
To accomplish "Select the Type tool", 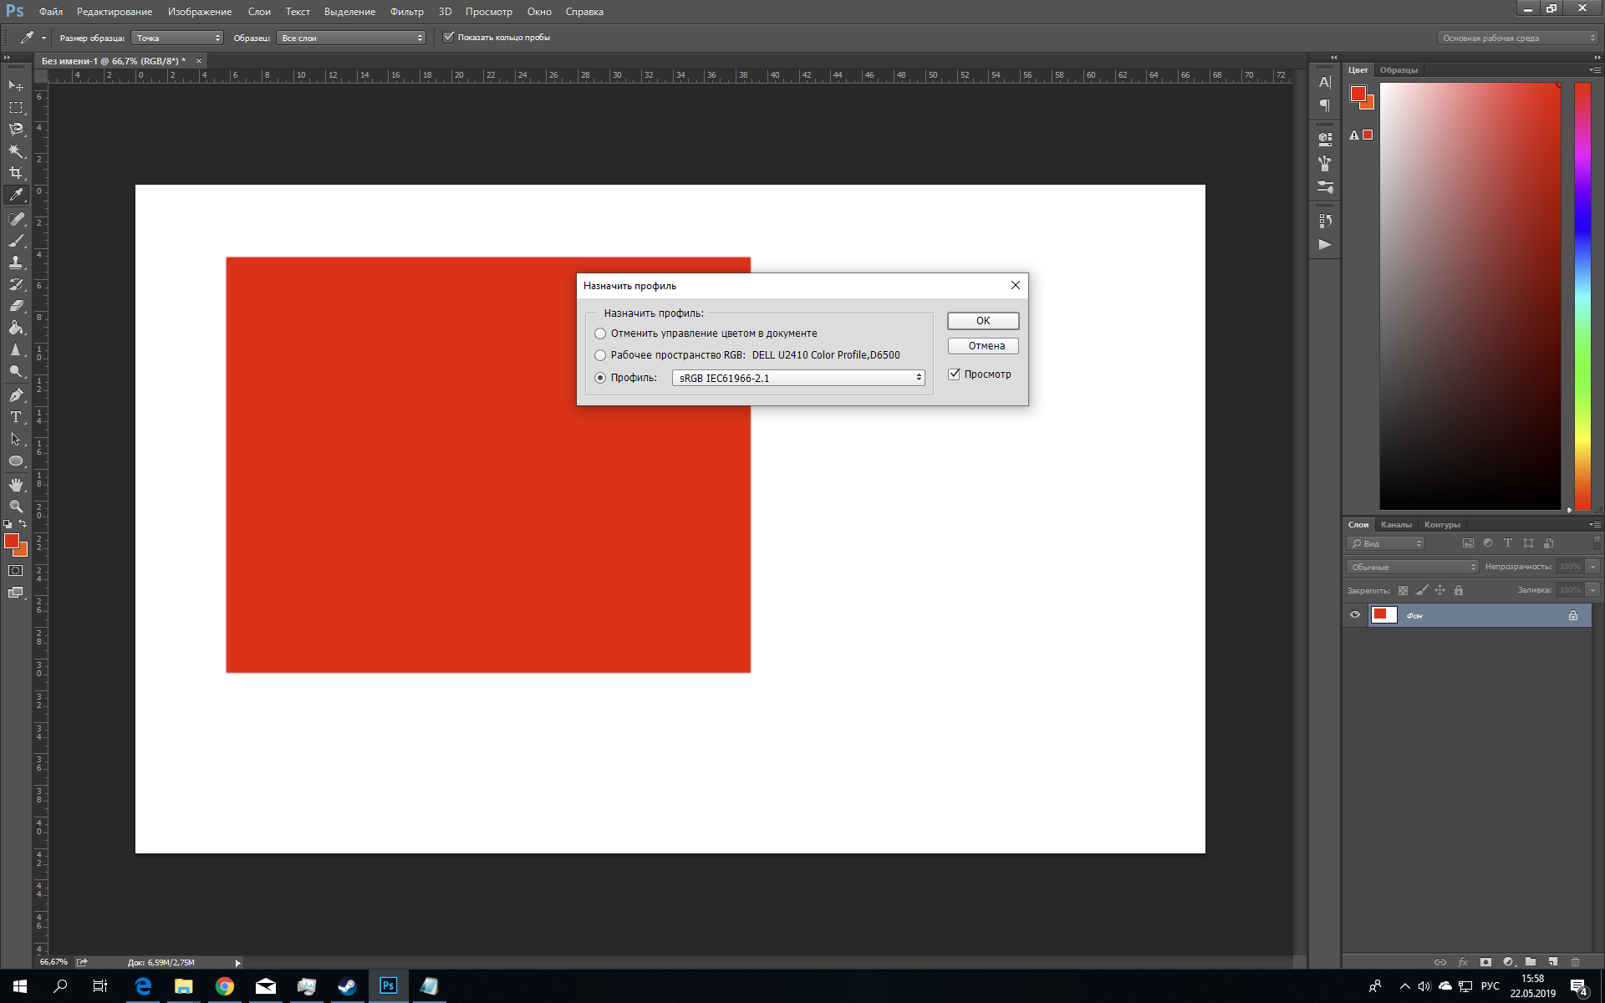I will (x=16, y=417).
